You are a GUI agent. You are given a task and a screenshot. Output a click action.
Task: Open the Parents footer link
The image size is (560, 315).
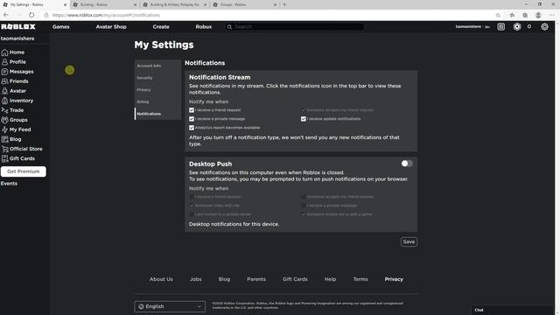pyautogui.click(x=256, y=279)
